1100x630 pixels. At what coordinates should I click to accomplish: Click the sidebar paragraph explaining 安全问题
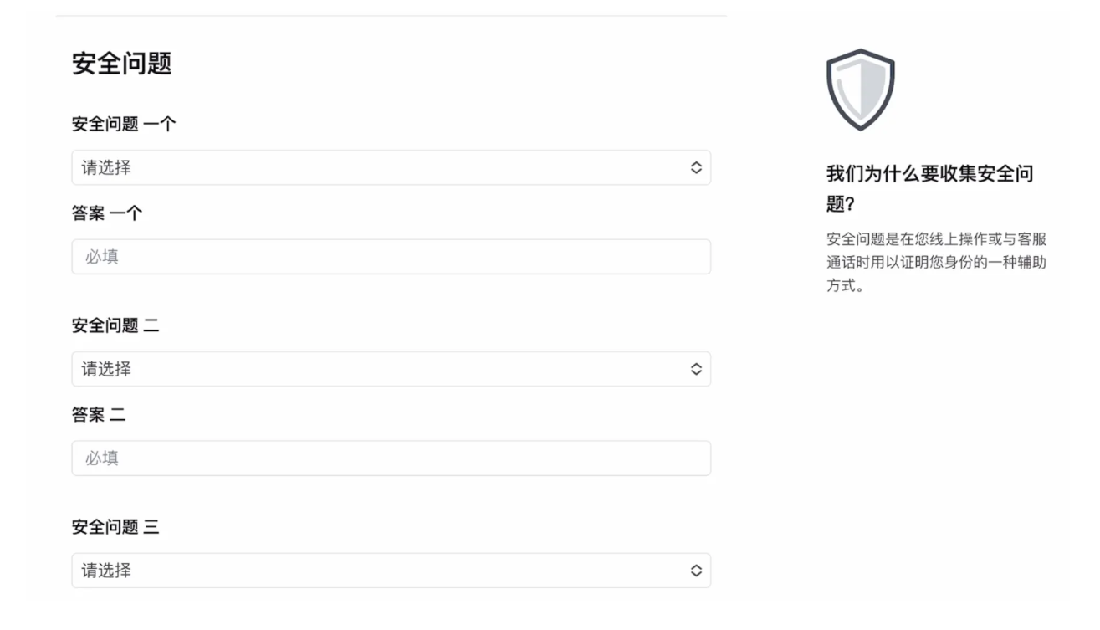(x=936, y=262)
